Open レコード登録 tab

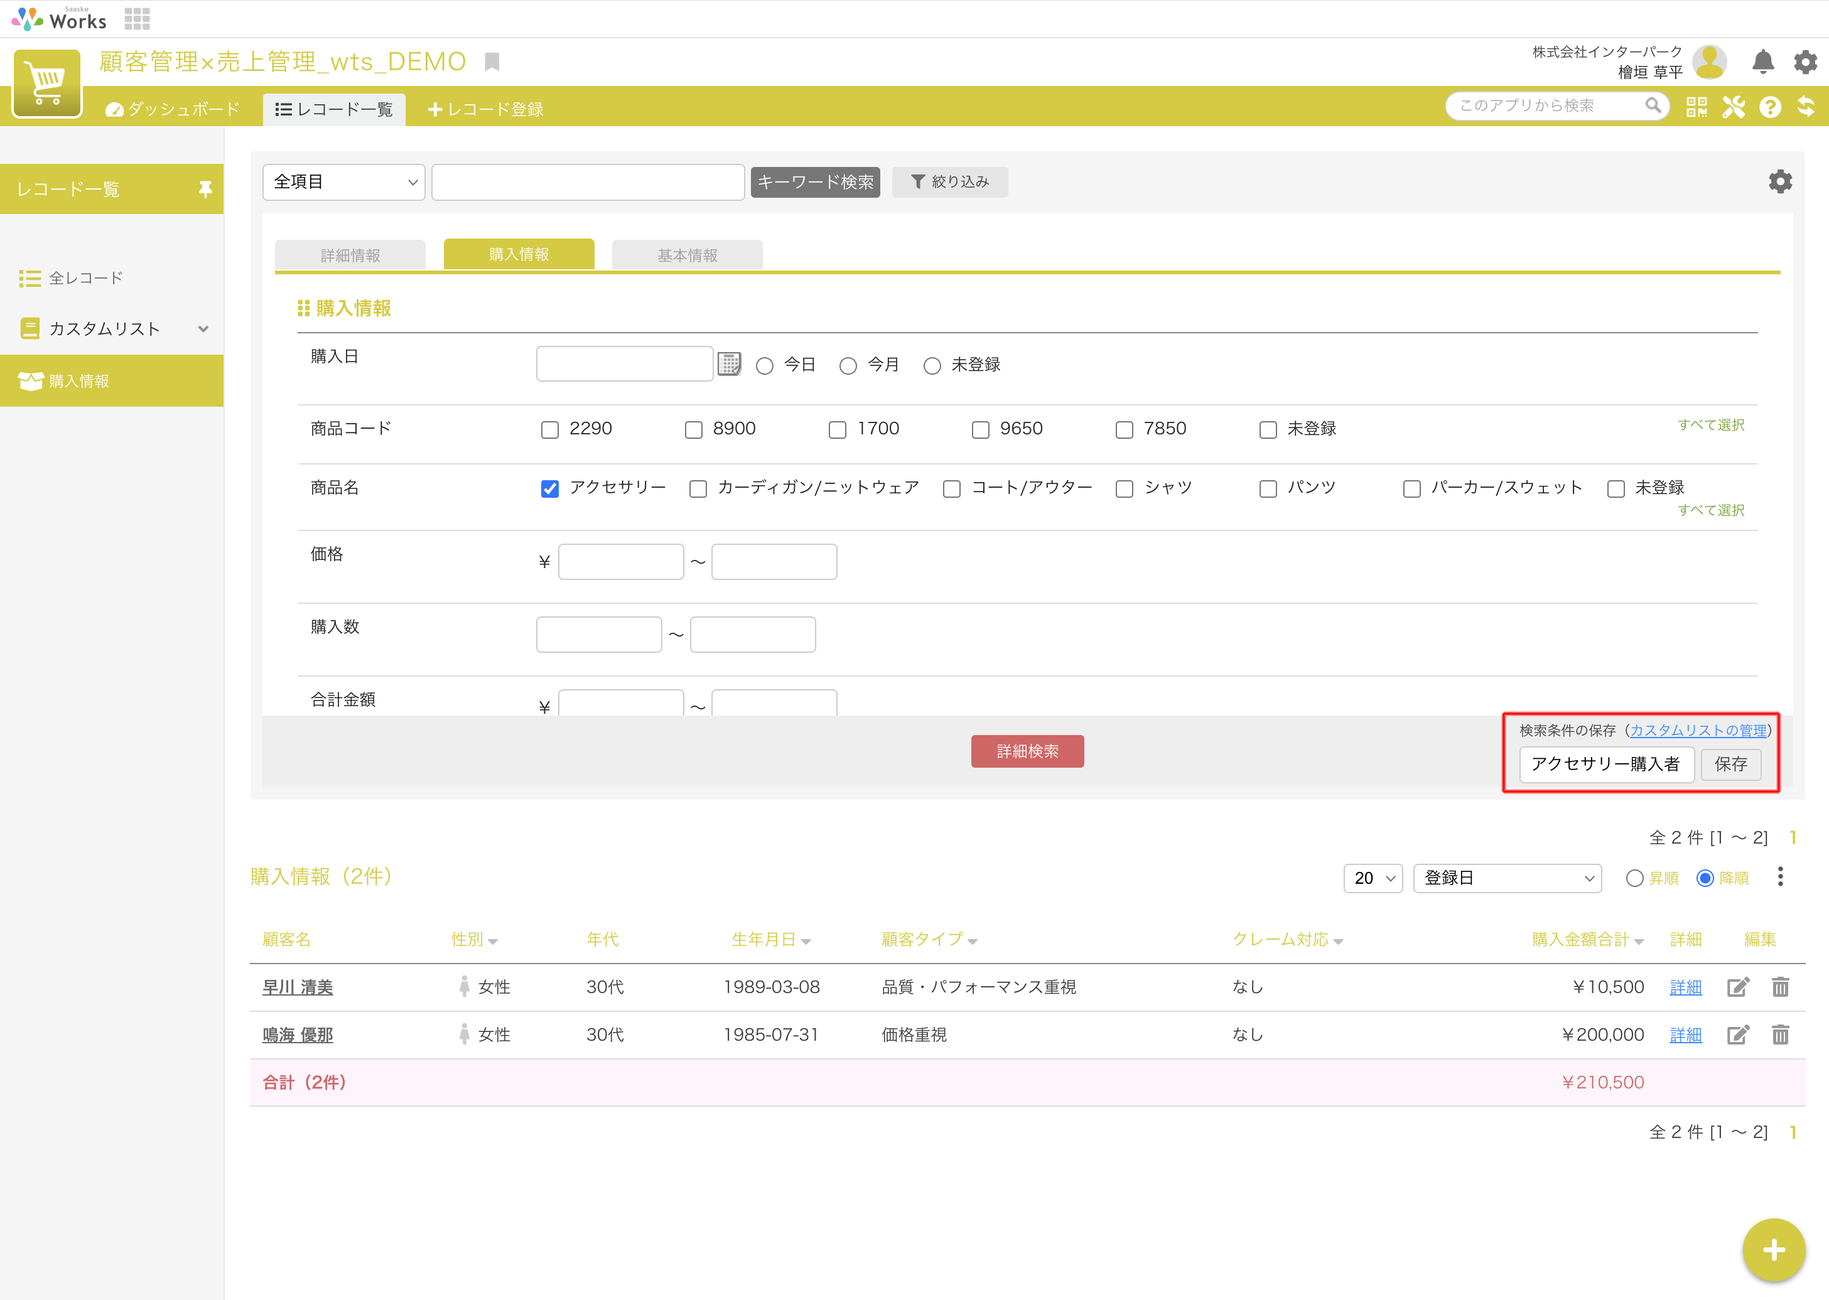point(485,109)
